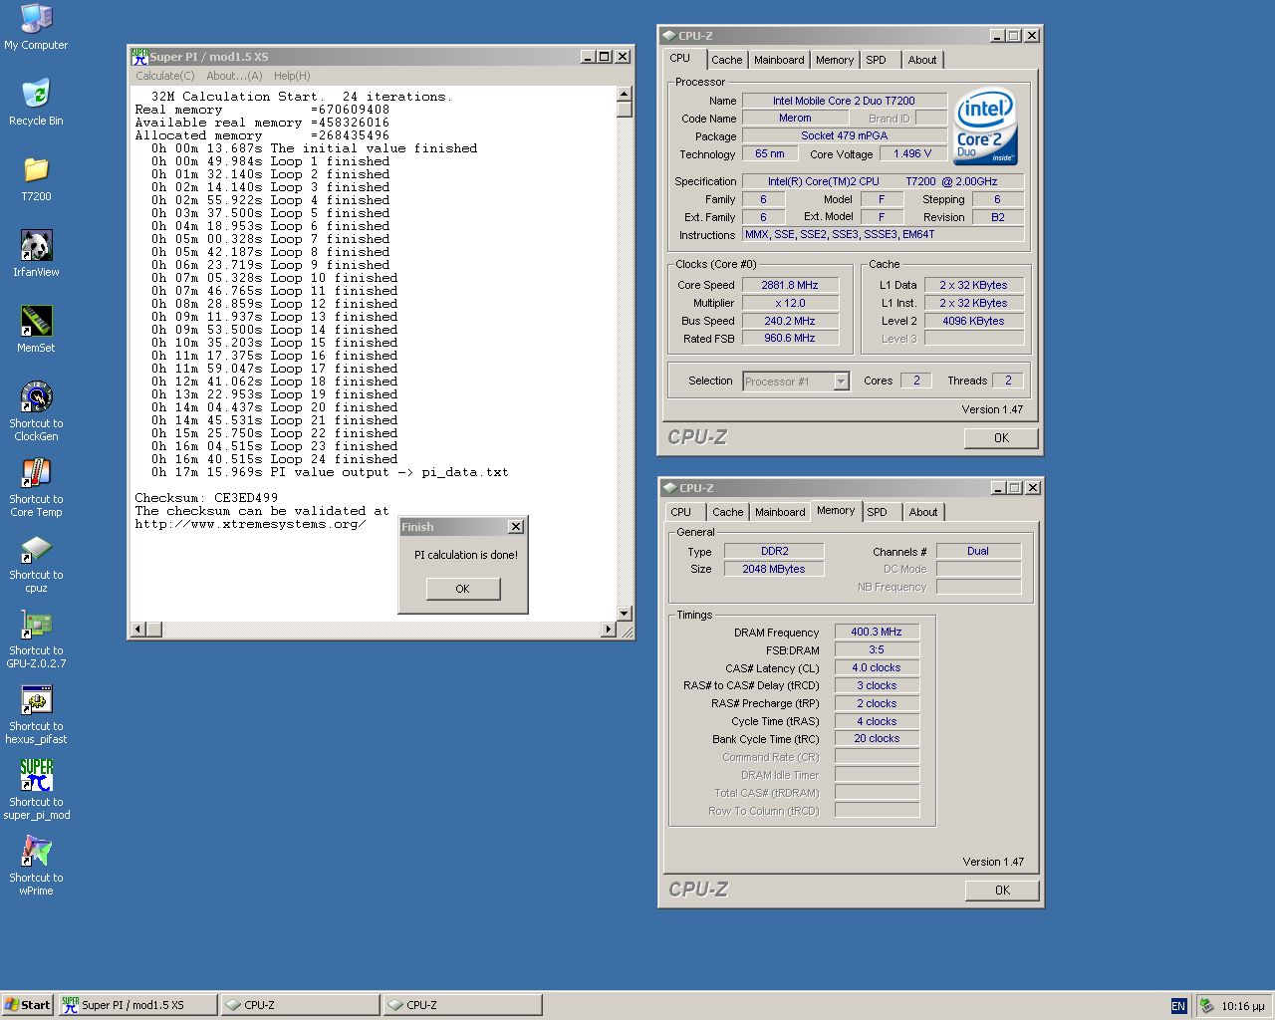The height and width of the screenshot is (1020, 1275).
Task: Switch to Cache tab in upper CPU-Z
Action: (726, 60)
